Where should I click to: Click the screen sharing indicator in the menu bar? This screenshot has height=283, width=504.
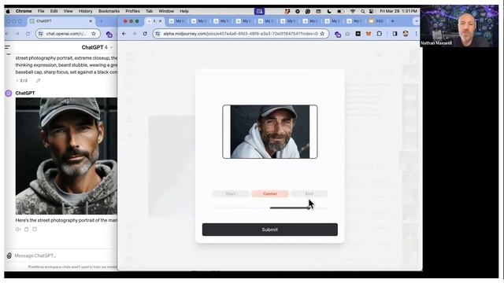pos(259,11)
